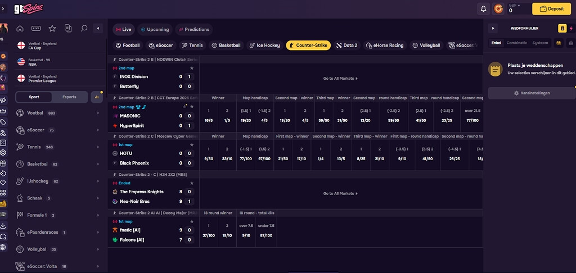Expand the Tennis sport category
576x273 pixels.
coord(58,147)
